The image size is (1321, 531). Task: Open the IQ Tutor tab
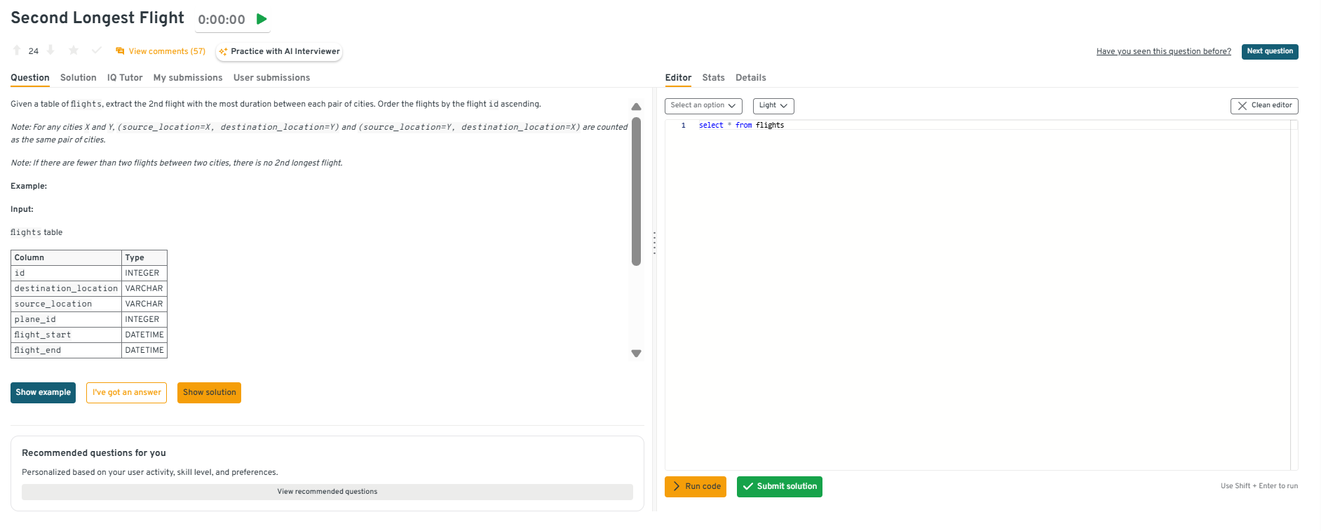coord(125,78)
